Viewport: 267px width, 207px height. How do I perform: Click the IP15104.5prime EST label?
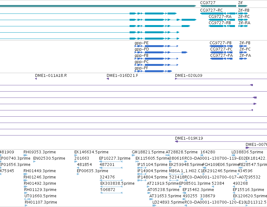tap(152, 165)
